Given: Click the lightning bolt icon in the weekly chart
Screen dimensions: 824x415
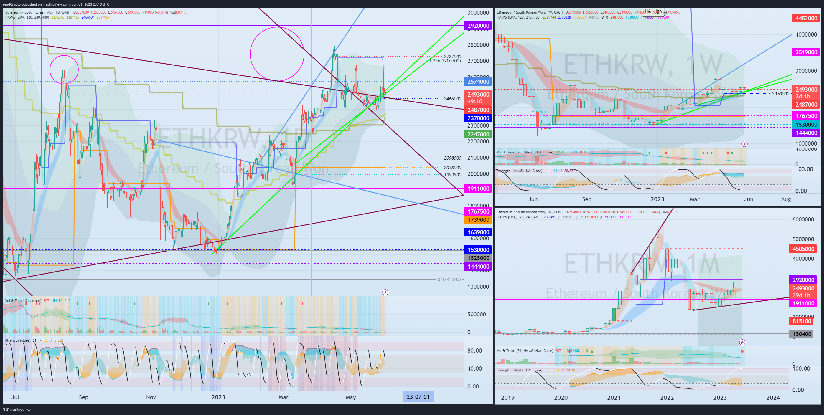Looking at the screenshot, I should click(x=744, y=144).
